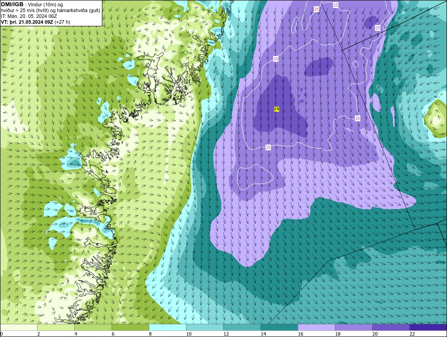Pick the light green 2–4 m/s scale swatch
This screenshot has width=447, height=337.
pyautogui.click(x=56, y=327)
